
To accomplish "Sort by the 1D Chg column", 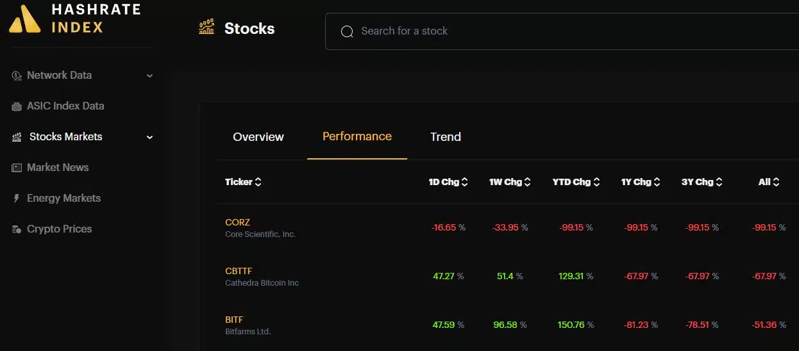I will click(448, 182).
